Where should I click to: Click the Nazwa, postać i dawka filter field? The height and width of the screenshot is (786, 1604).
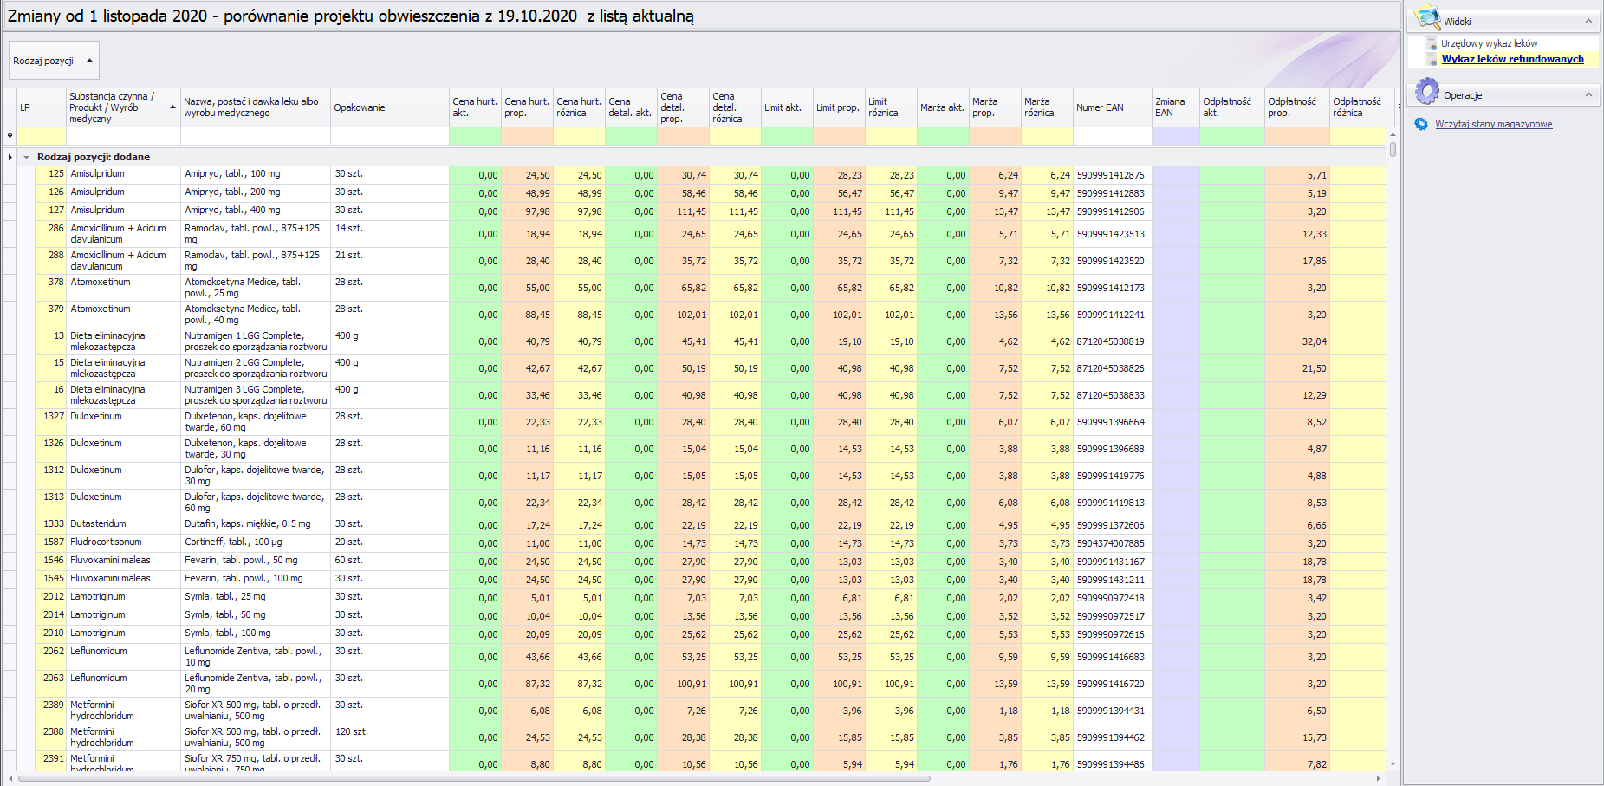pos(255,136)
